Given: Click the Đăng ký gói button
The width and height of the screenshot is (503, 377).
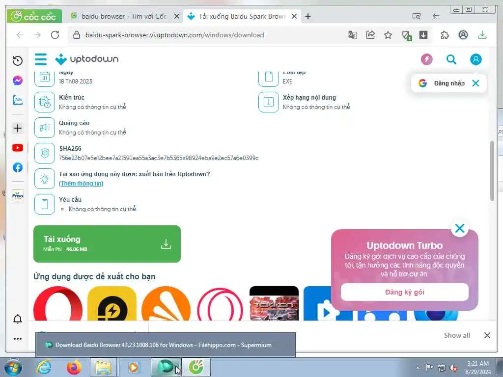Looking at the screenshot, I should click(x=405, y=292).
